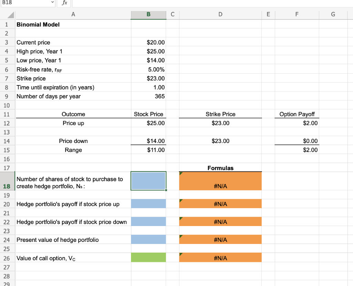Select 'Strike price' label in row 7
Image resolution: width=353 pixels, height=286 pixels.
click(73, 78)
